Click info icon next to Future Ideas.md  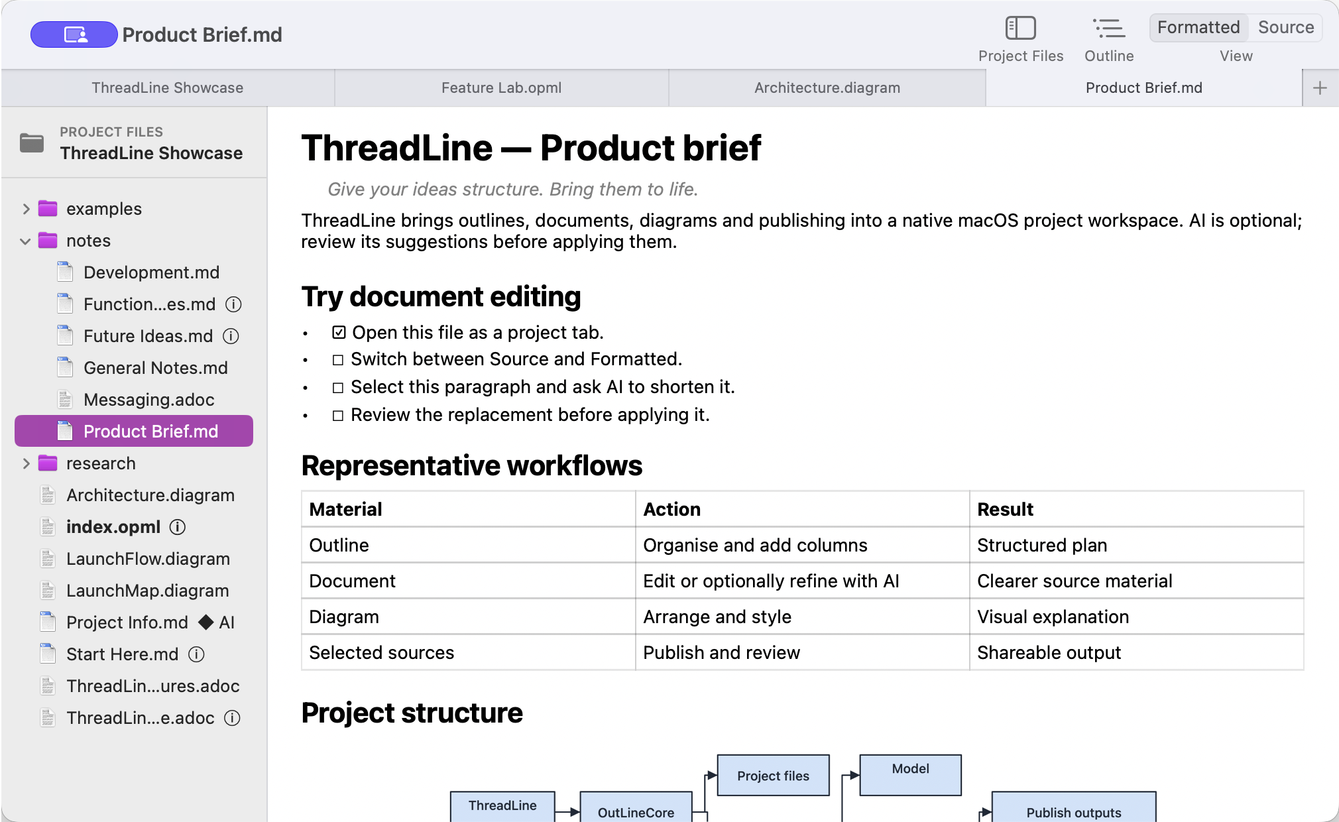pyautogui.click(x=231, y=336)
